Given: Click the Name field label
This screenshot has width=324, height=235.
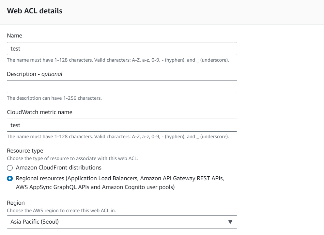Looking at the screenshot, I should [14, 36].
